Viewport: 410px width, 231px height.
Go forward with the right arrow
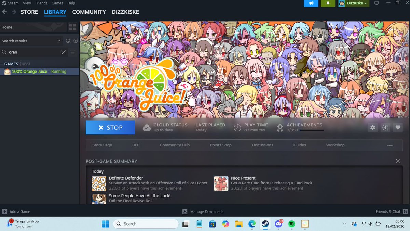[14, 12]
